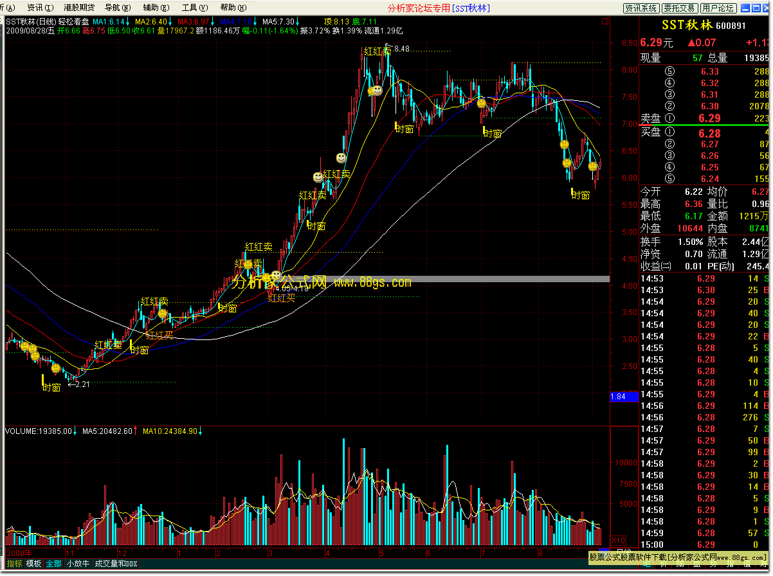Click the 红红卖 label at the 4.50 level

[259, 247]
